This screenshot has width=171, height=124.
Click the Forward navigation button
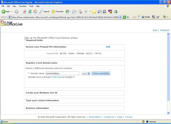(x=17, y=11)
